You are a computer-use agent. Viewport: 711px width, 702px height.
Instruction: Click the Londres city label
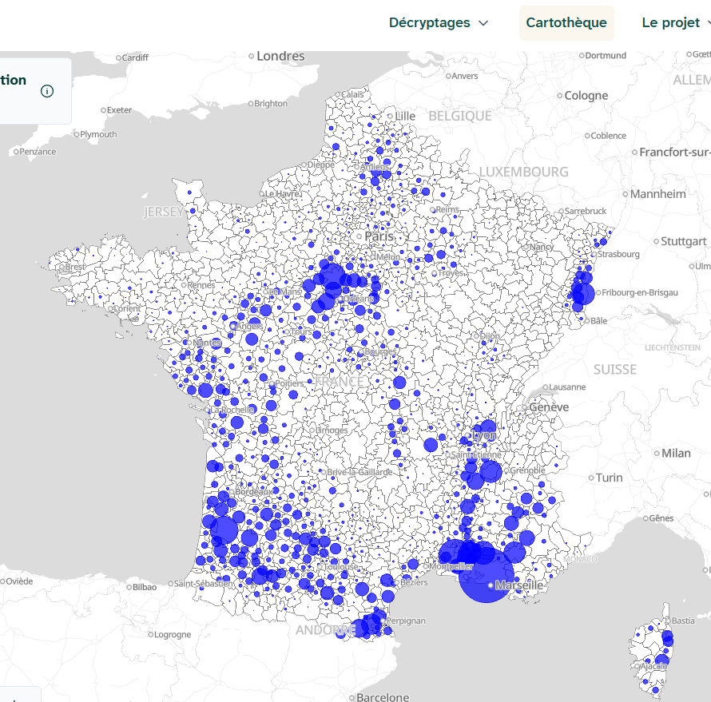280,56
